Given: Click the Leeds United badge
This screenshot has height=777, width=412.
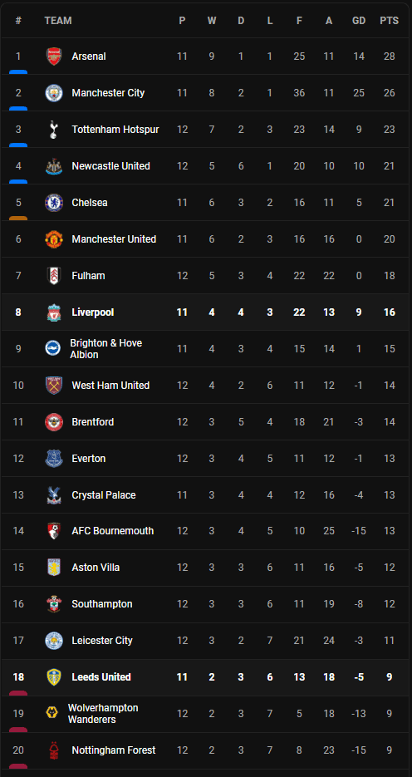Looking at the screenshot, I should click(54, 677).
